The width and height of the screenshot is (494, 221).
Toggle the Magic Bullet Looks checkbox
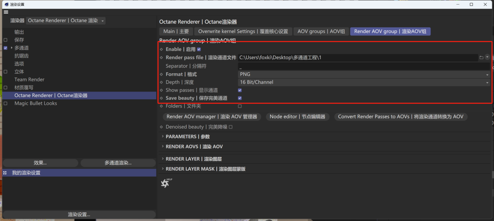tap(5, 103)
